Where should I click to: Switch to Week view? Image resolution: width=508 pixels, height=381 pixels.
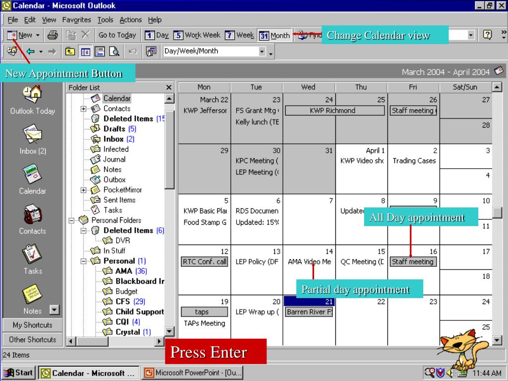[240, 35]
